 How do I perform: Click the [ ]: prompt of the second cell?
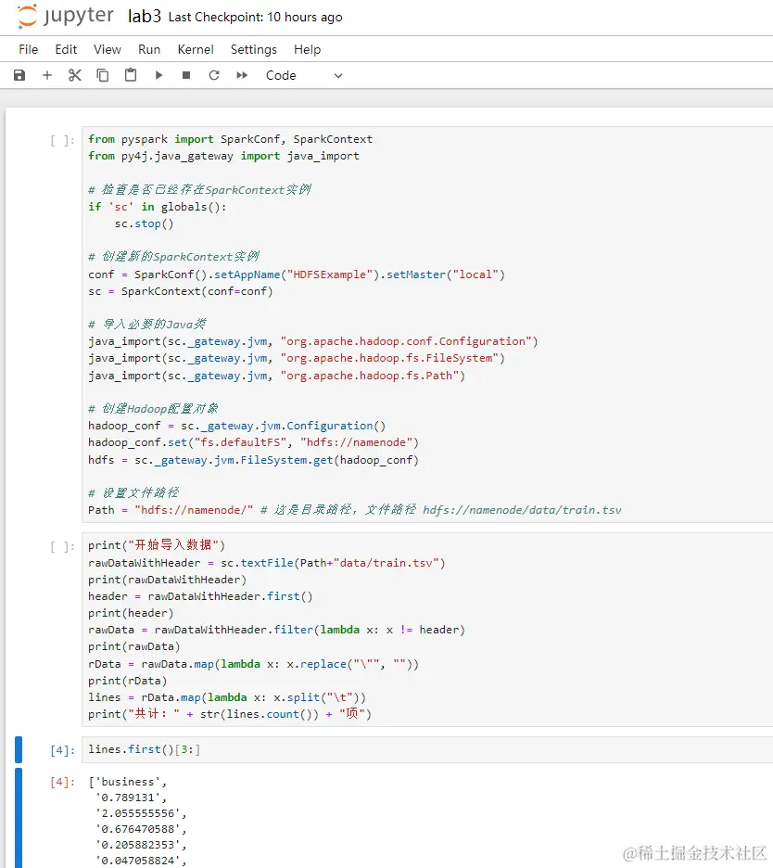tap(62, 546)
